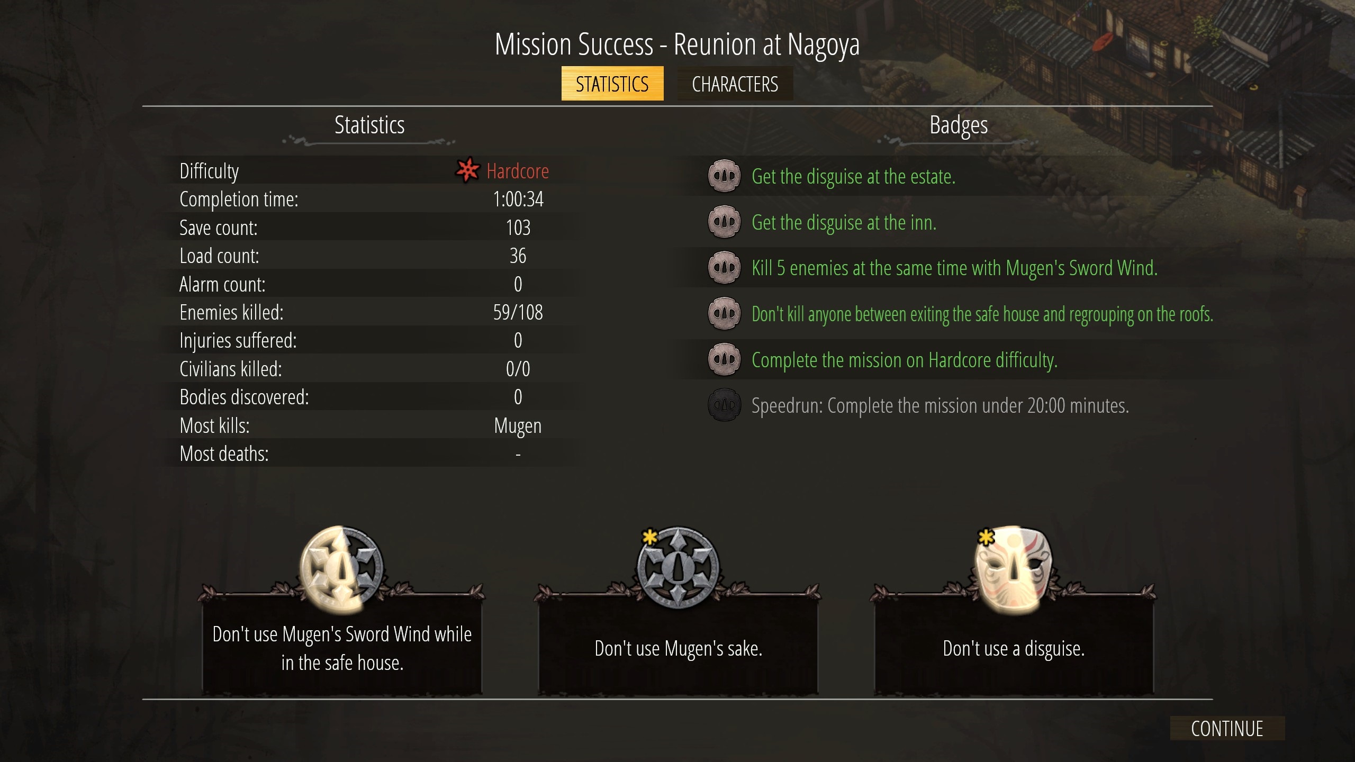Image resolution: width=1355 pixels, height=762 pixels.
Task: Click badge icon for Hardcore difficulty completion
Action: (x=724, y=359)
